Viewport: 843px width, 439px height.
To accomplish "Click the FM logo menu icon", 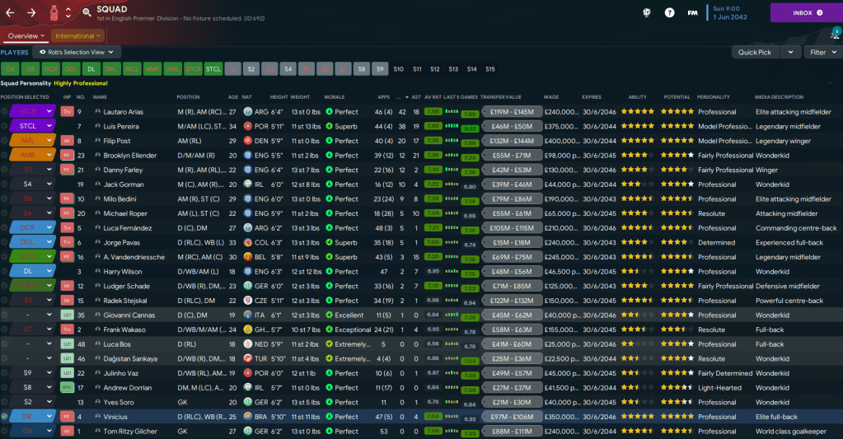I will pos(692,13).
